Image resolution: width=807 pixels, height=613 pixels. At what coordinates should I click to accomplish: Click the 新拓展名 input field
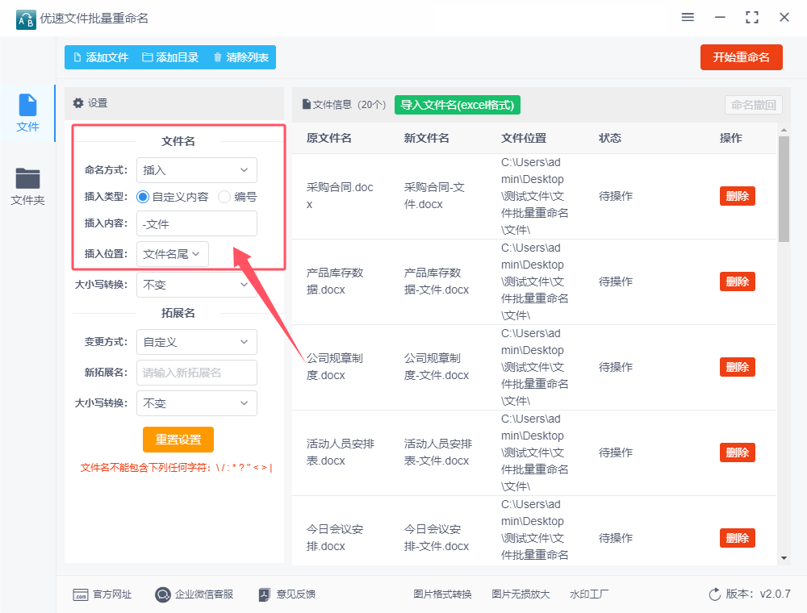click(197, 373)
